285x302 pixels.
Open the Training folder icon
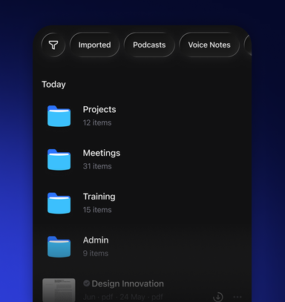(x=59, y=203)
